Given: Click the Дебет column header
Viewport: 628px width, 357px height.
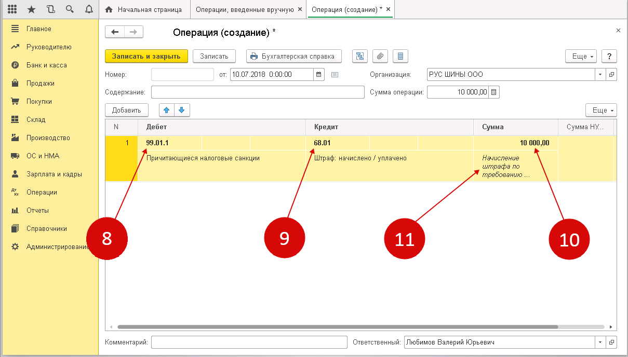Looking at the screenshot, I should tap(222, 127).
